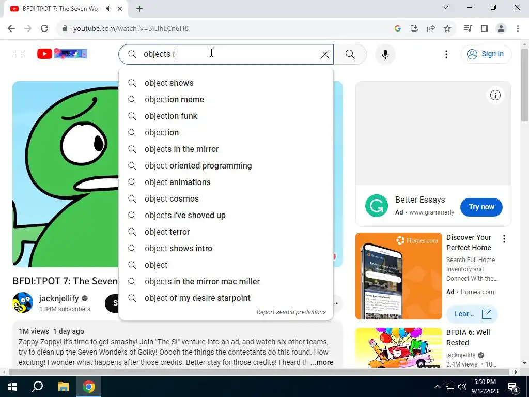Click the Sign in button
Screen dimensions: 529x397
coord(486,54)
